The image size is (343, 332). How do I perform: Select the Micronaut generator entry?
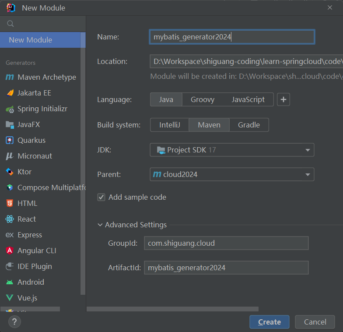pos(40,156)
